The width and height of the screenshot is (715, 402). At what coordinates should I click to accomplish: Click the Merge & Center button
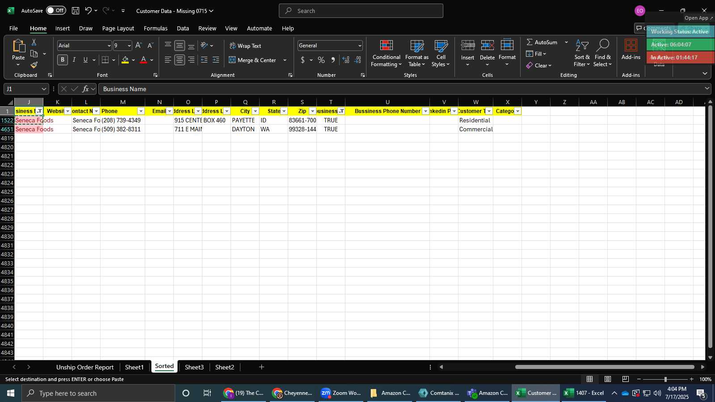(253, 60)
